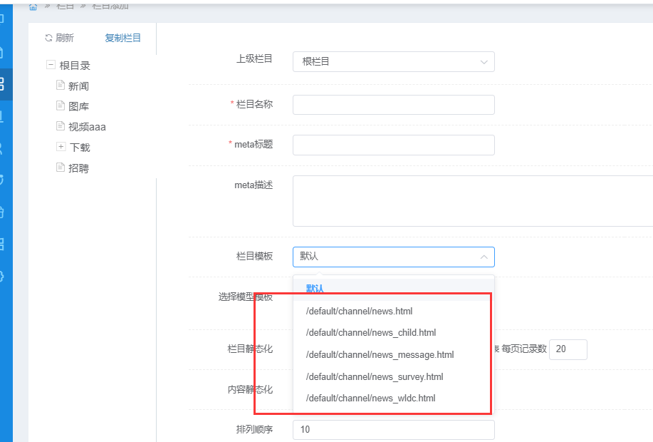Click the 刷新 label text
This screenshot has height=442, width=653.
[x=65, y=38]
